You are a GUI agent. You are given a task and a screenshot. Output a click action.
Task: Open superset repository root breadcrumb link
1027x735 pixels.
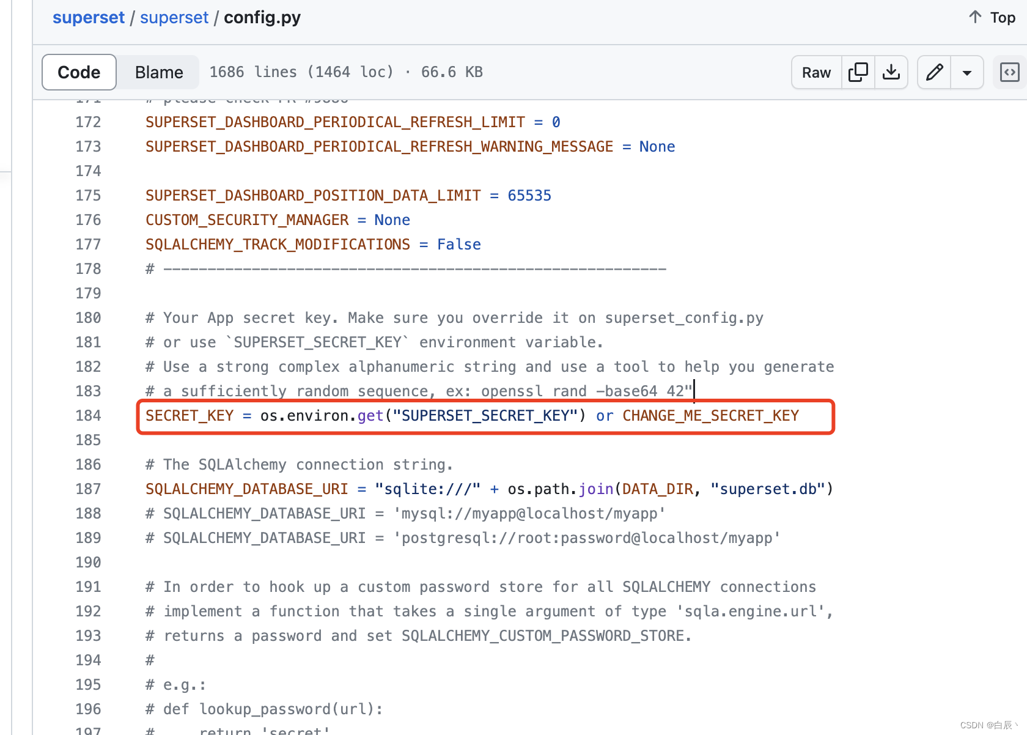[x=89, y=18]
